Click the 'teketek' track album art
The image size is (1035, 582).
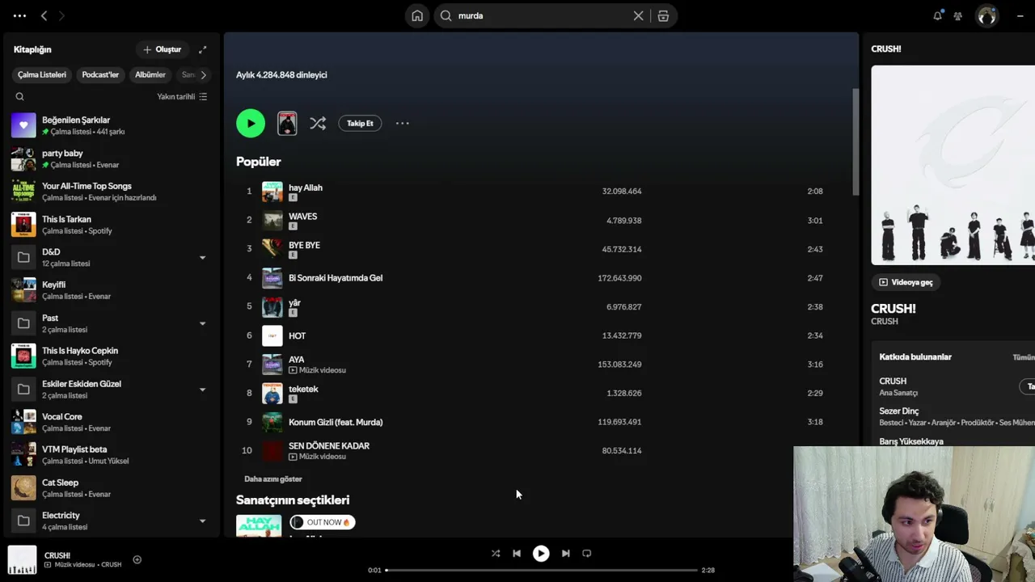(272, 393)
